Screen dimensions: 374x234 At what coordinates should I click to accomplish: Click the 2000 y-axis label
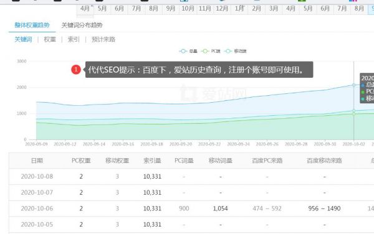pyautogui.click(x=22, y=87)
